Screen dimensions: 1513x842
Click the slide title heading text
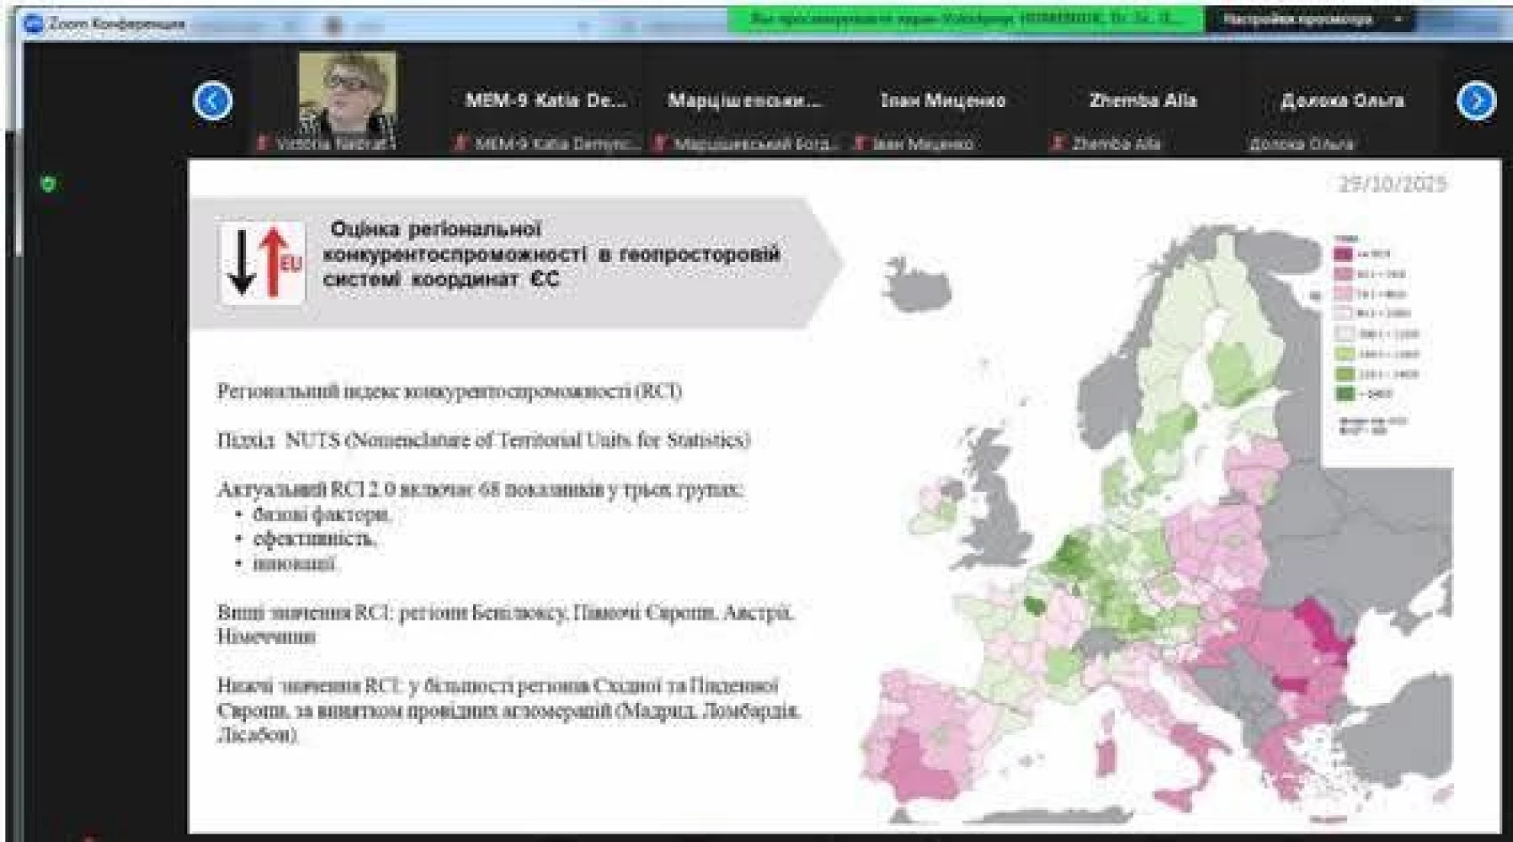[x=551, y=253]
